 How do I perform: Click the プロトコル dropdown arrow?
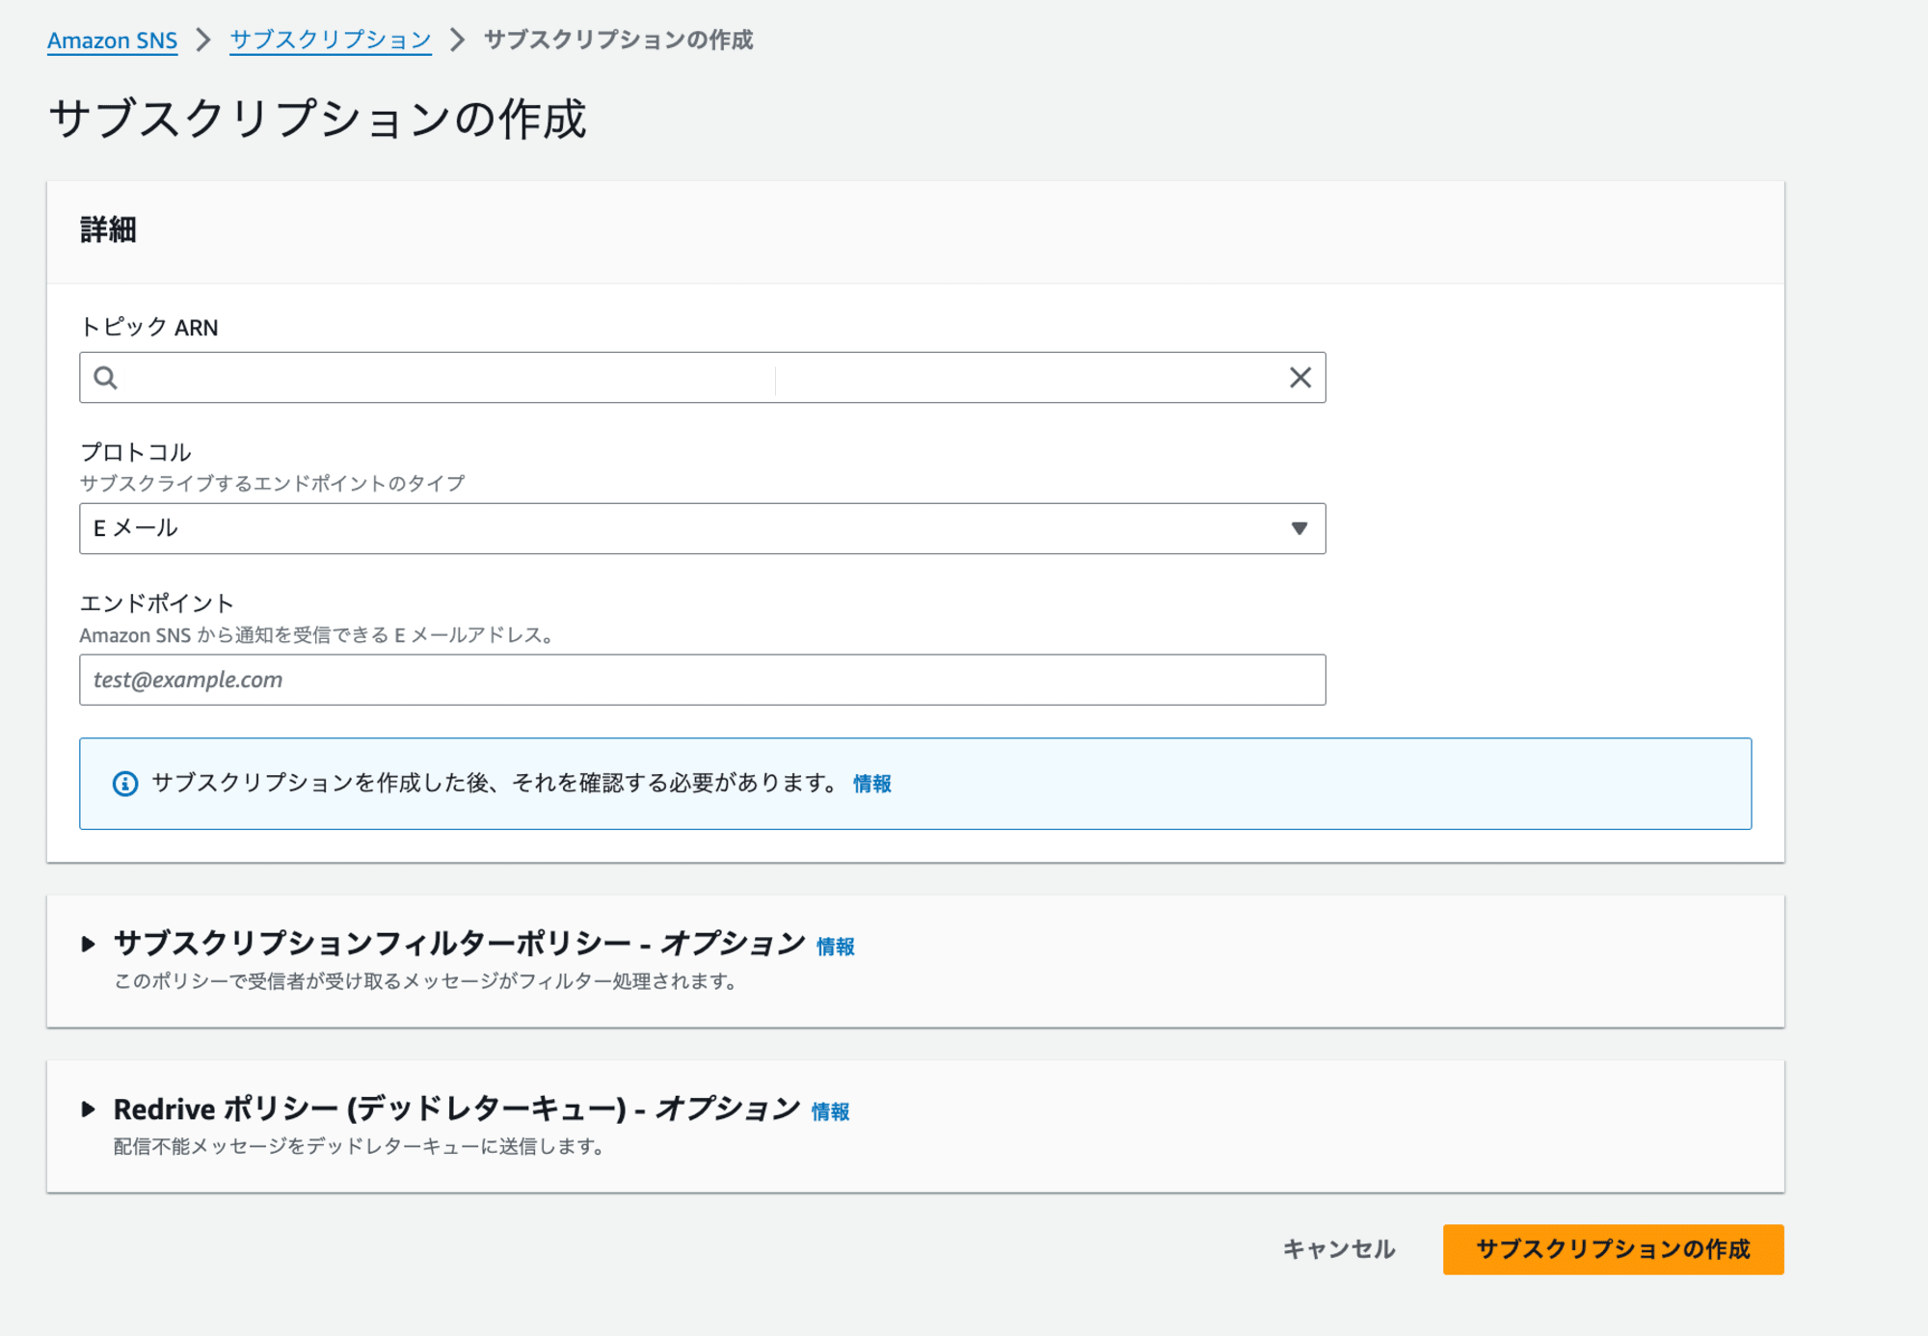[1299, 528]
